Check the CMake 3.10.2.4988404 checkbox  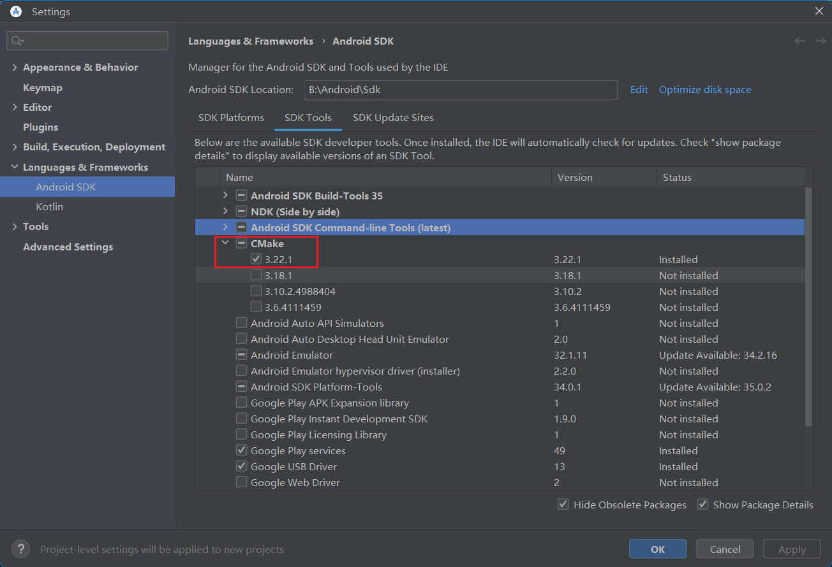[256, 291]
